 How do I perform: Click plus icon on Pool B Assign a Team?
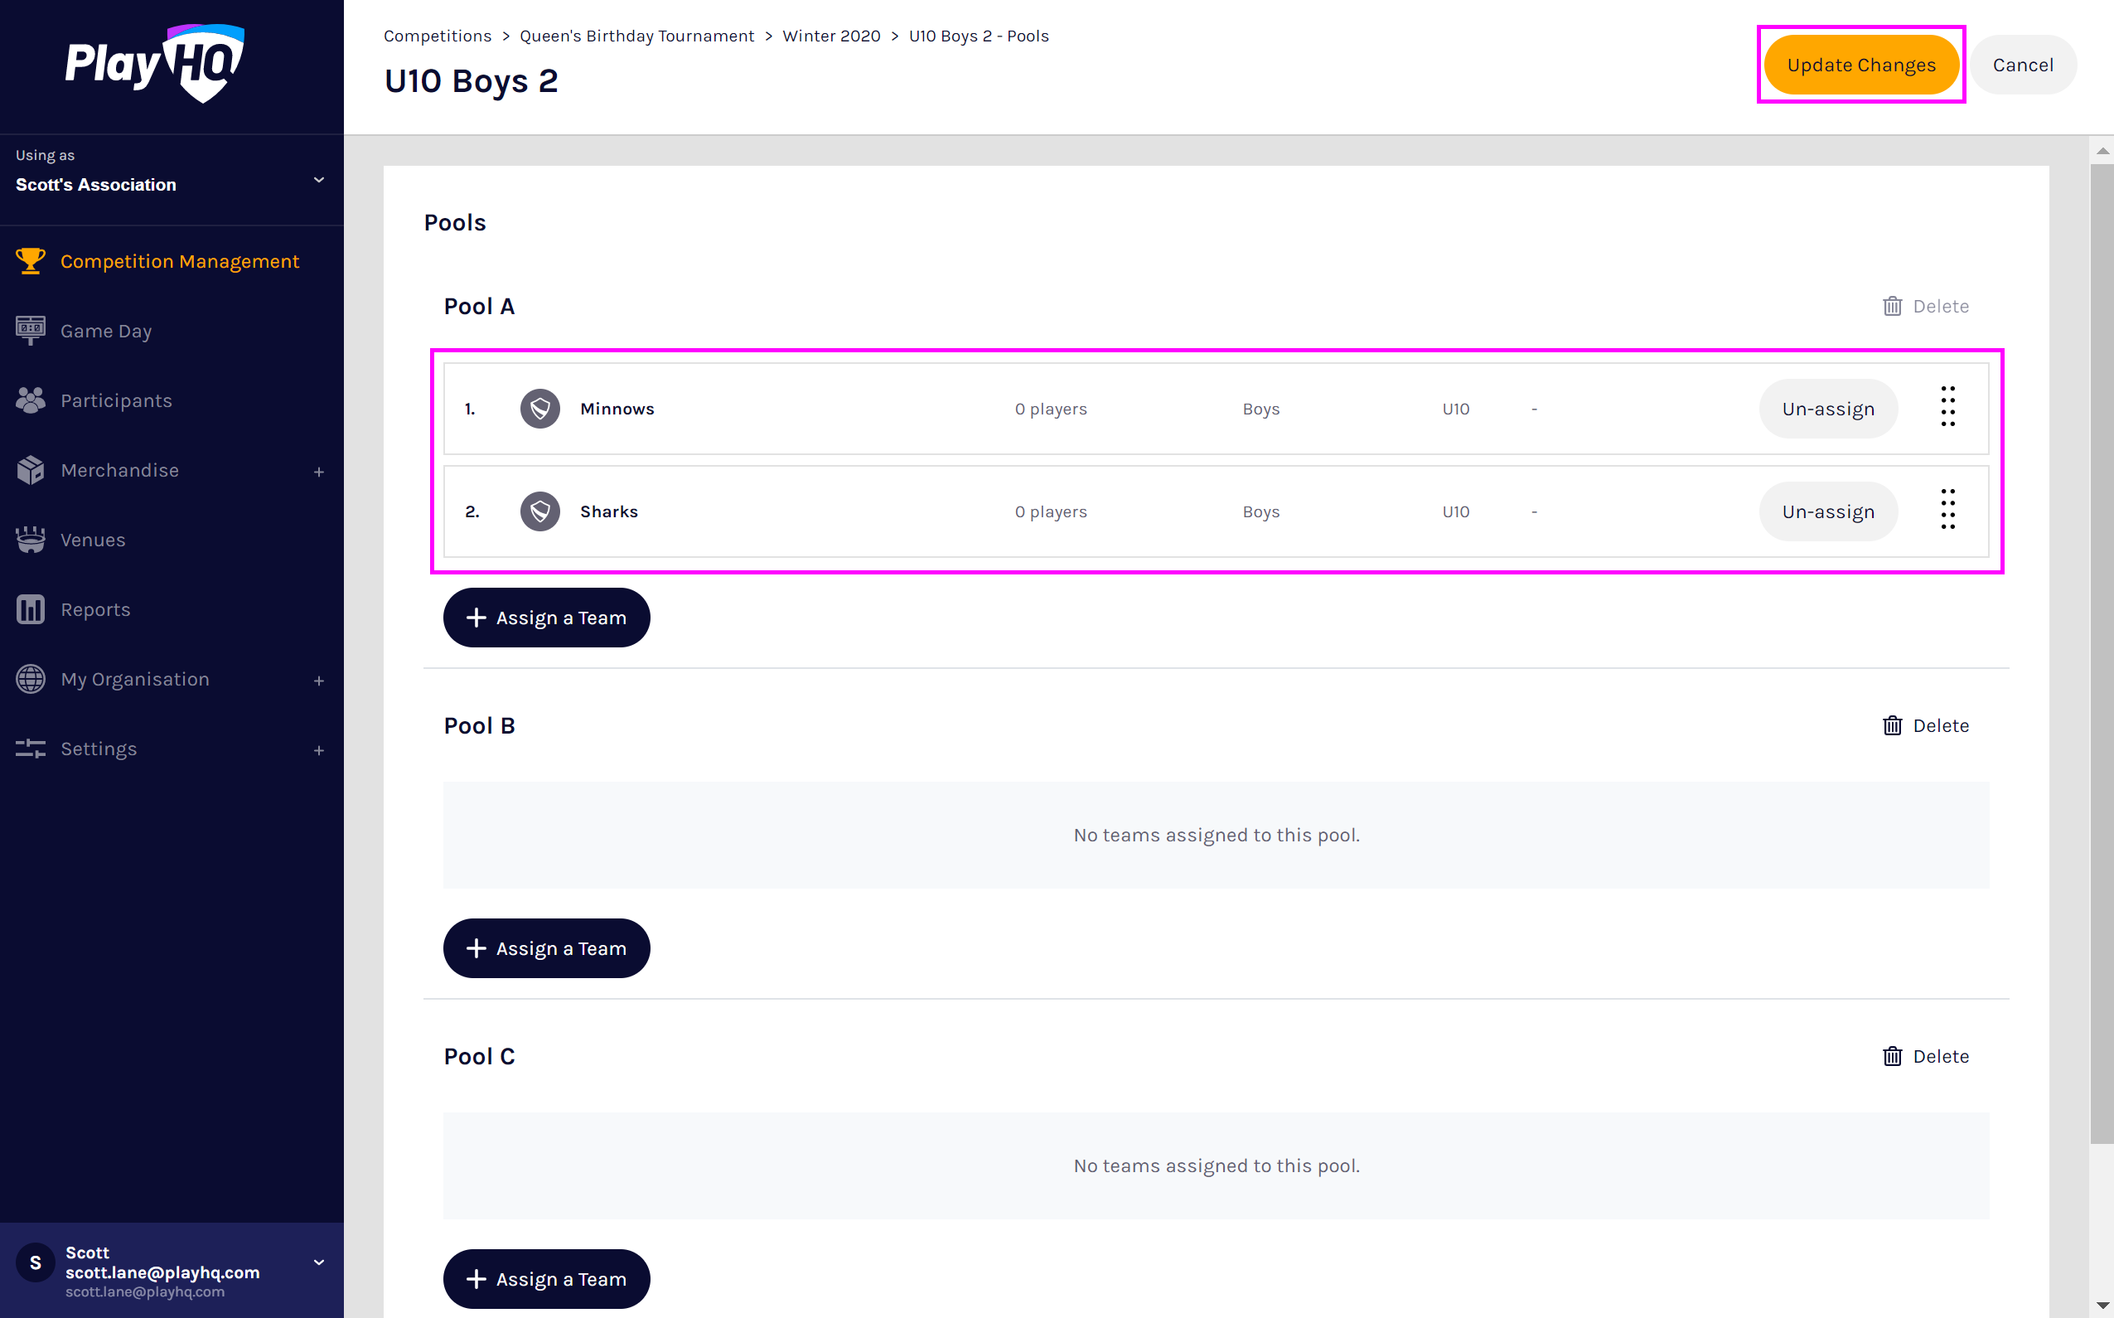(476, 948)
